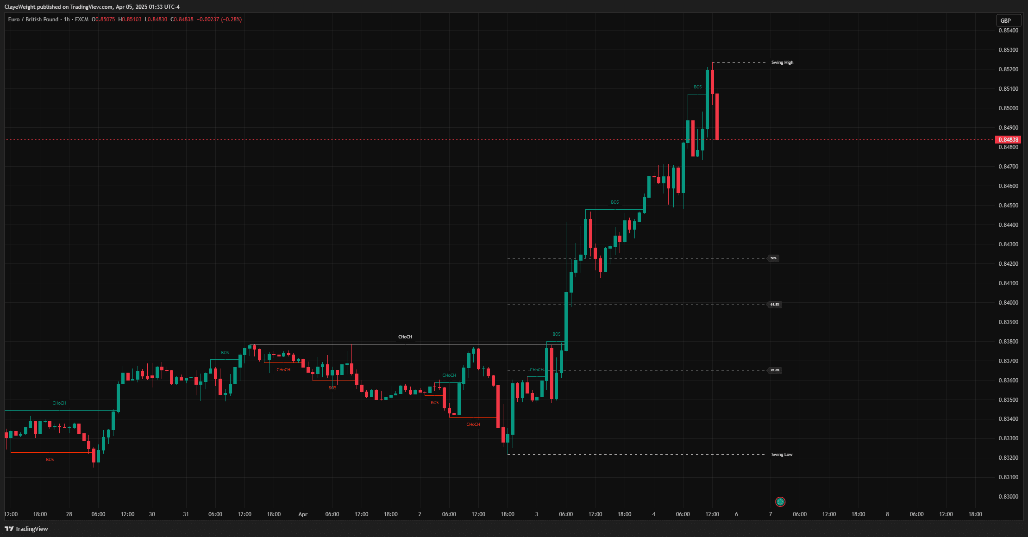The image size is (1028, 537).
Task: Click the leftmost CHoCH label near 0.83450
Action: coord(59,403)
